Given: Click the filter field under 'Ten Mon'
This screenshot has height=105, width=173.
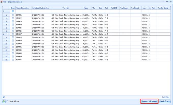Looking at the screenshot, I should 67,11.
